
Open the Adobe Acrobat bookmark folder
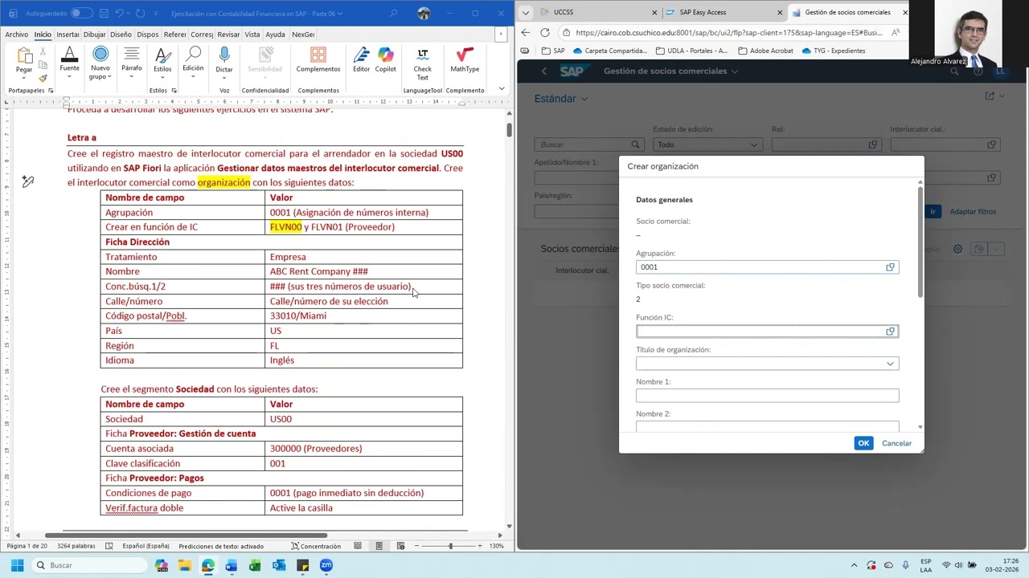coord(765,51)
